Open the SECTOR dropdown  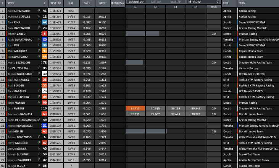click(x=203, y=2)
